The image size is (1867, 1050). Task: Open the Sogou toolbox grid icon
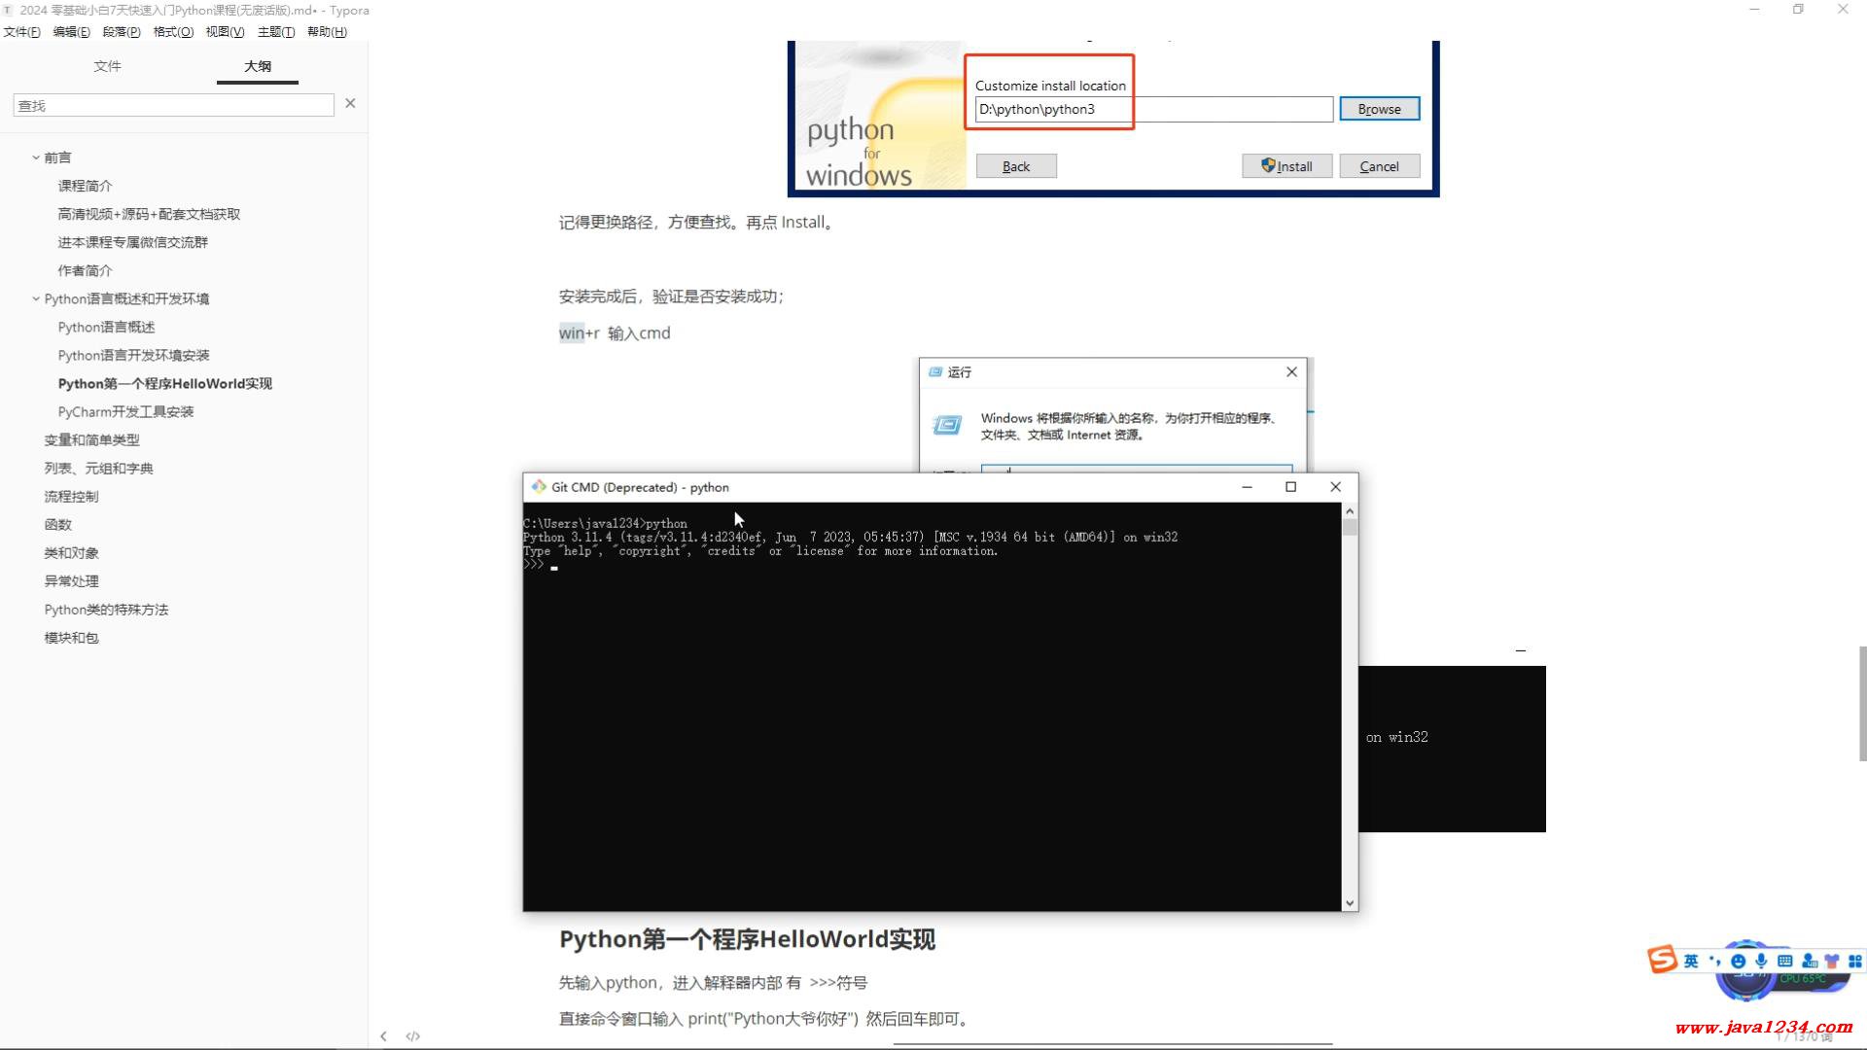click(1855, 961)
